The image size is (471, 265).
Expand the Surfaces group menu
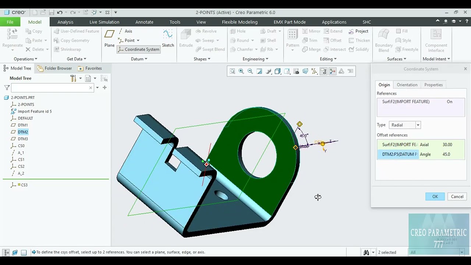[396, 59]
